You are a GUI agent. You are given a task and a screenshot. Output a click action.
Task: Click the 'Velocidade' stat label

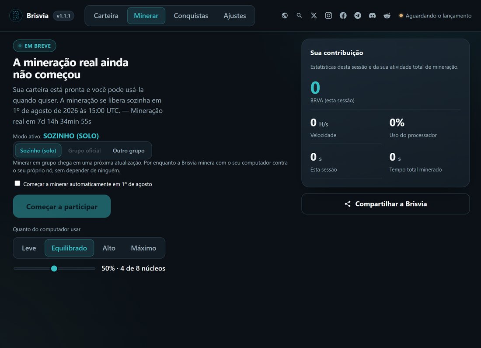point(323,135)
